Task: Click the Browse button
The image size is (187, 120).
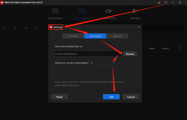Action: tap(130, 54)
